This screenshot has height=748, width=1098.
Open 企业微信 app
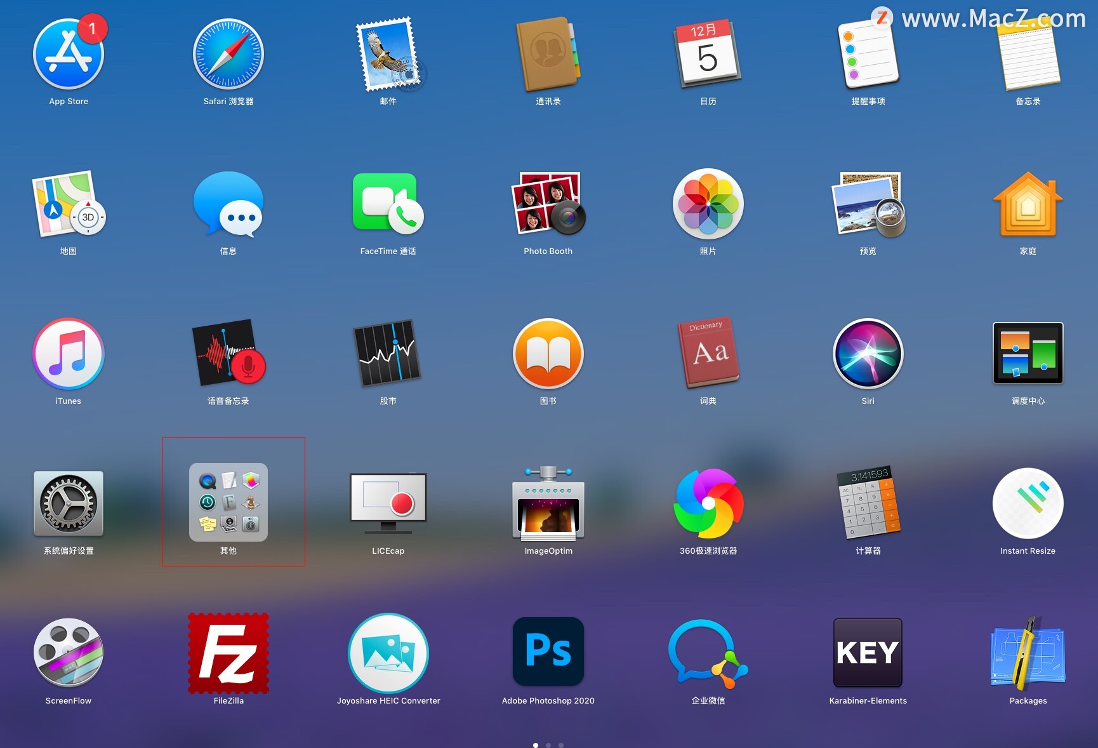point(708,653)
